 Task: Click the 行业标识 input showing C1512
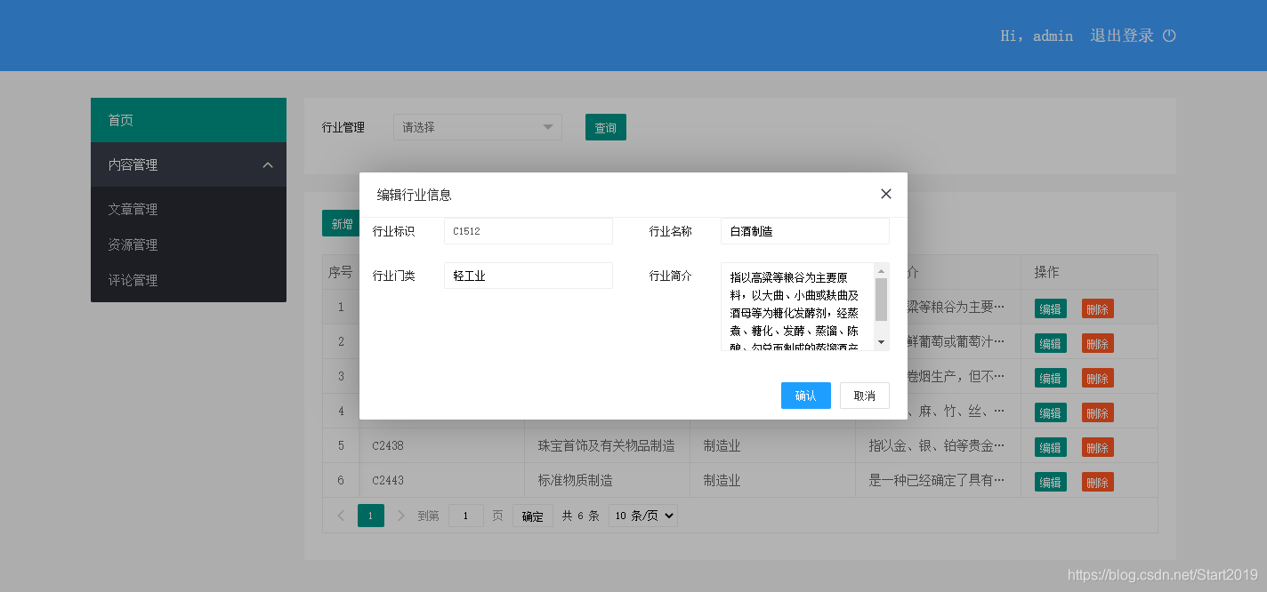click(529, 231)
